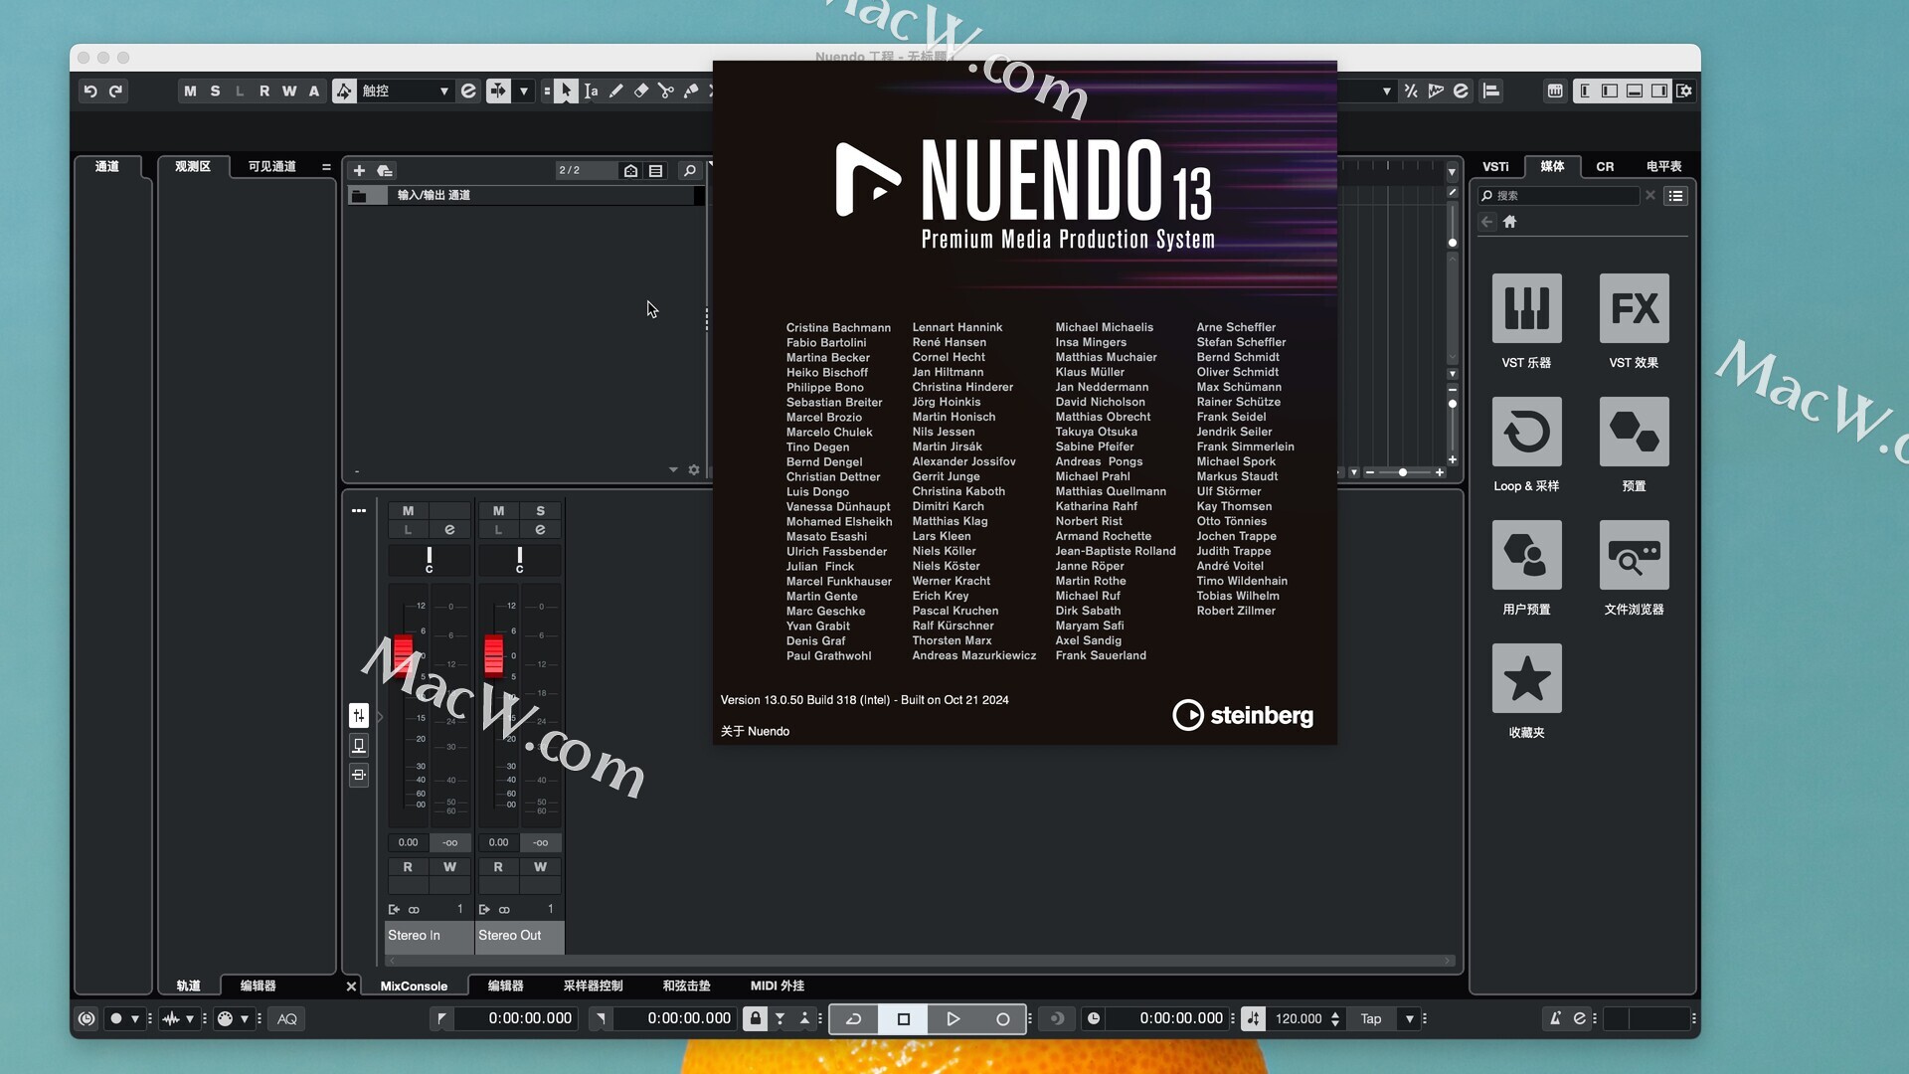This screenshot has width=1909, height=1074.
Task: Switch to the 电平表 tab
Action: pos(1663,167)
